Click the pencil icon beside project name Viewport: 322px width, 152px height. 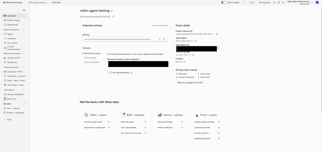(112, 11)
